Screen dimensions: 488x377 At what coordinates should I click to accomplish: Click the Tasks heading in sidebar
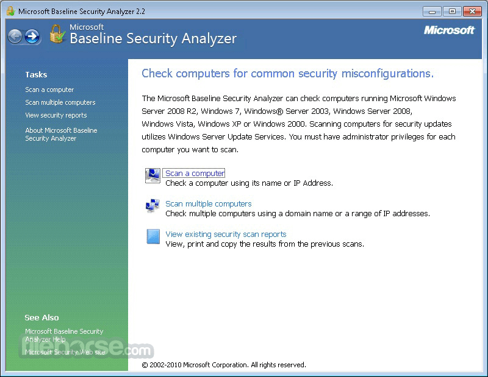(36, 74)
